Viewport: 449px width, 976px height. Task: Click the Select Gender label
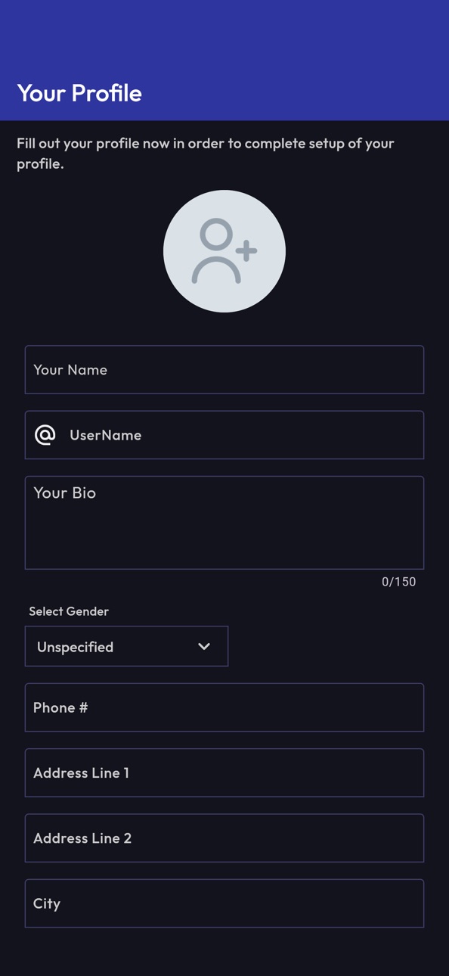pyautogui.click(x=69, y=611)
